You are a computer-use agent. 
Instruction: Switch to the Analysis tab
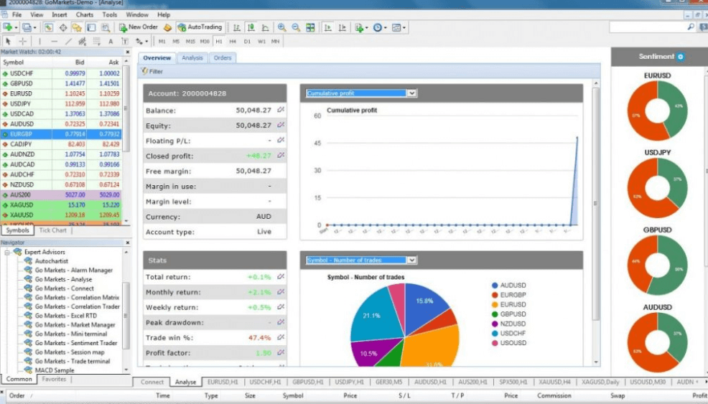coord(192,58)
